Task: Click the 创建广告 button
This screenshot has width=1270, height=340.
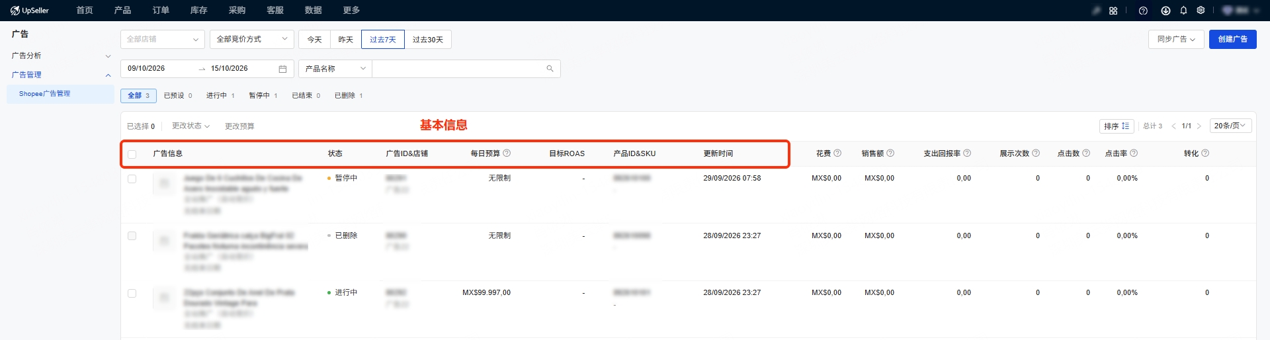Action: coord(1233,39)
